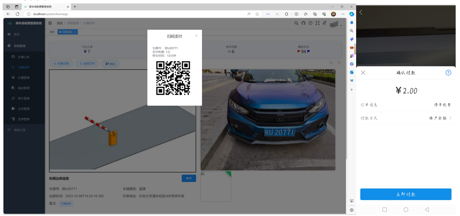Image resolution: width=460 pixels, height=216 pixels.
Task: Expand the 系统工具 sidebar group
Action: 24,130
